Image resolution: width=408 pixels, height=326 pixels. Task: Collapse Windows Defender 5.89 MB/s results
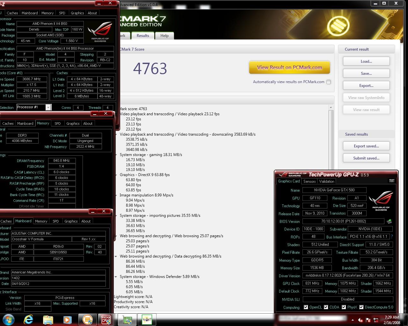[116, 277]
